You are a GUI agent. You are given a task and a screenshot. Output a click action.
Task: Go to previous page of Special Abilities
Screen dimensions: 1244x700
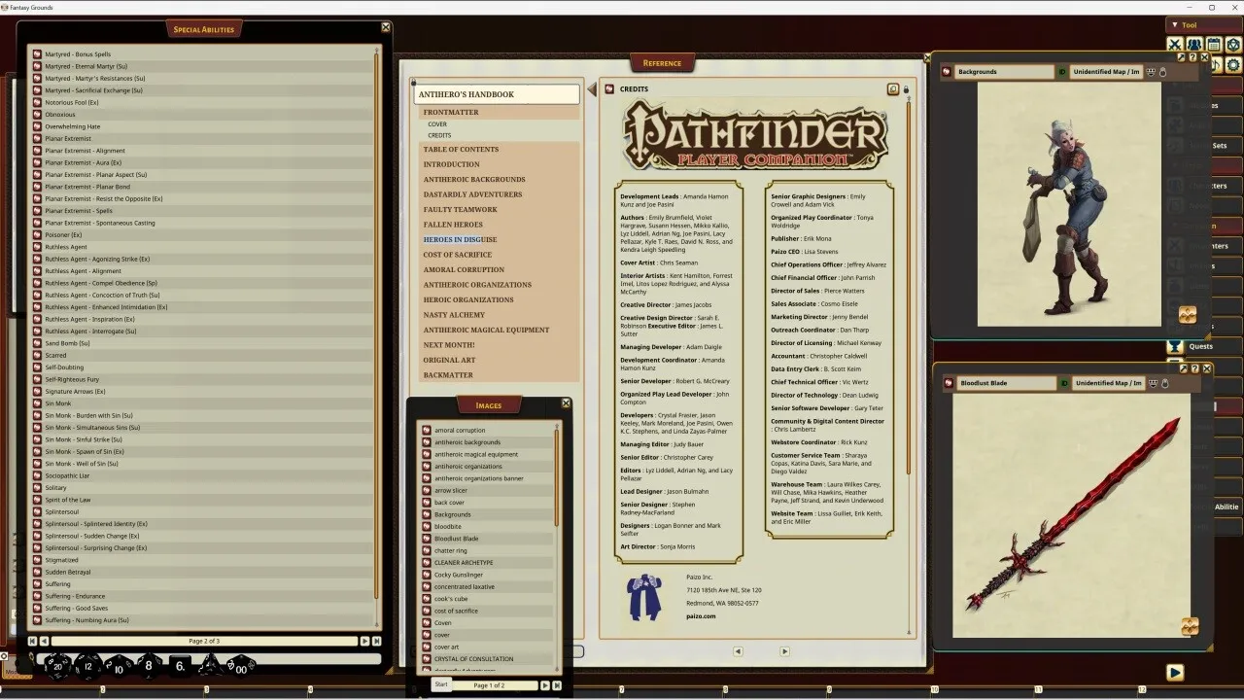tap(45, 641)
